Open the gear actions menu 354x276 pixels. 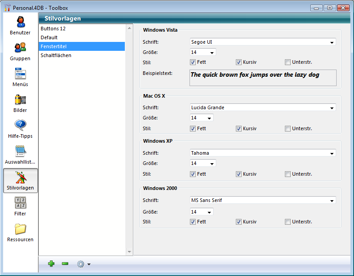[x=83, y=264]
